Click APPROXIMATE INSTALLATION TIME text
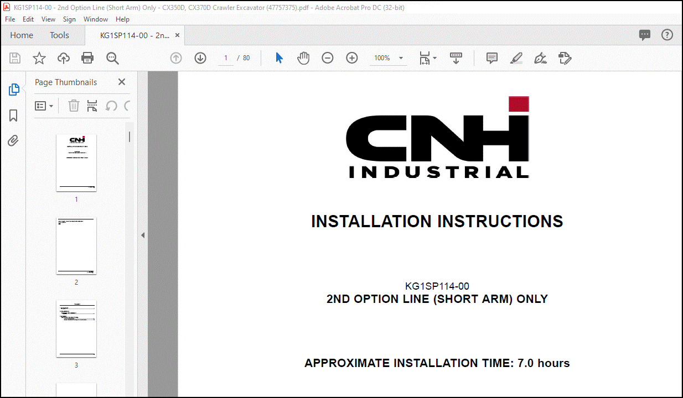Screen dimensions: 683x398 437,363
